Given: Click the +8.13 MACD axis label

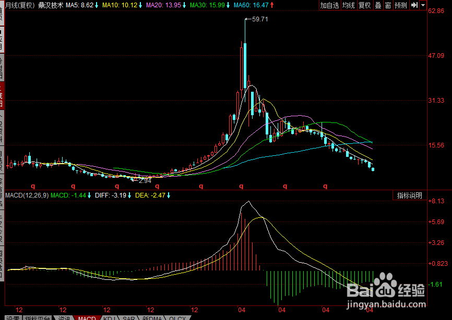Looking at the screenshot, I should click(x=436, y=201).
